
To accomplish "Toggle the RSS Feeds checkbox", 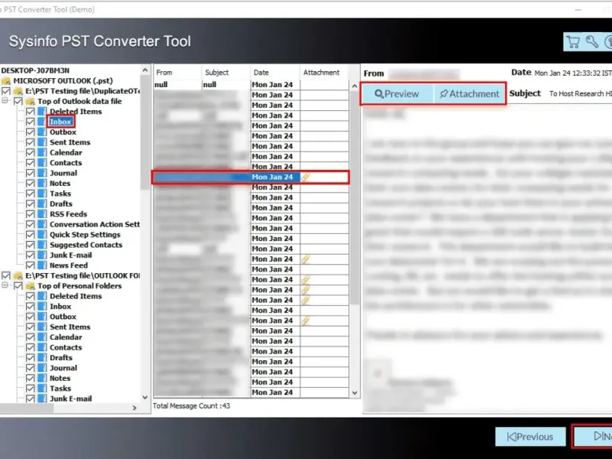I will point(30,214).
